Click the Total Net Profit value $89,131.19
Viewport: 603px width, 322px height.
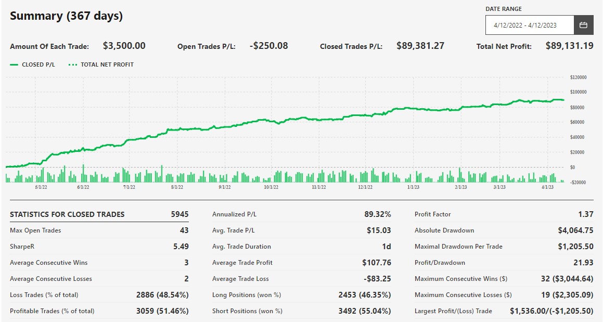click(x=569, y=46)
